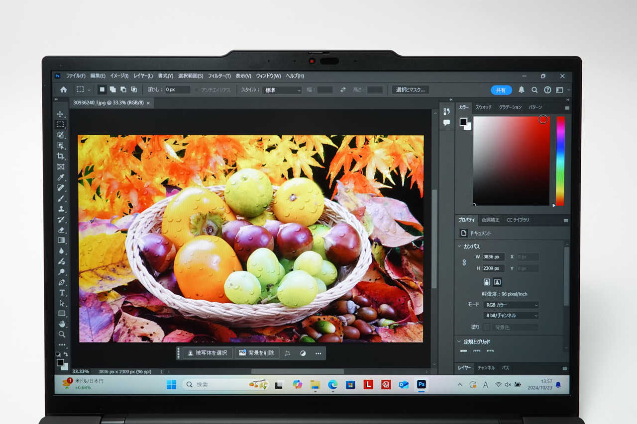This screenshot has width=637, height=424.
Task: Open the 8 bit/チャンネル bit depth dropdown
Action: [x=511, y=315]
